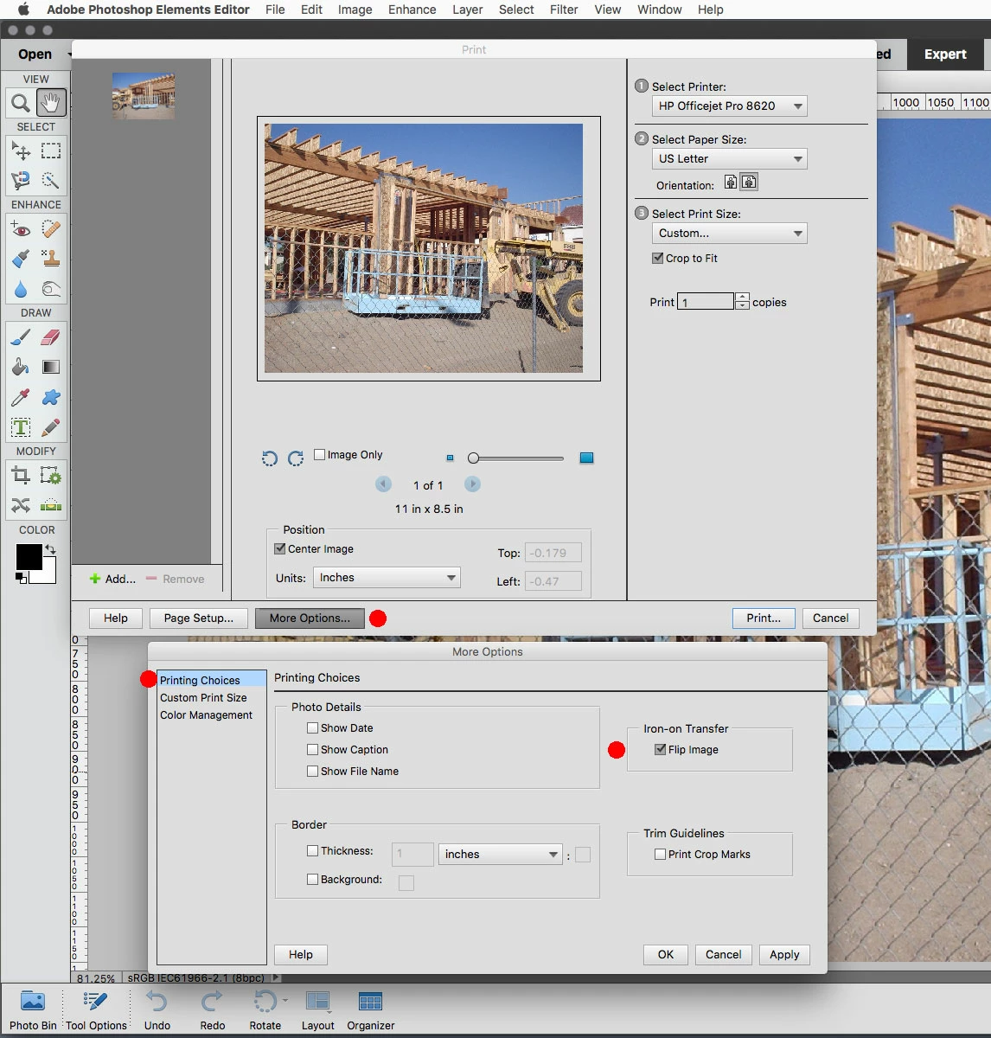This screenshot has width=991, height=1038.
Task: Select the Zoom tool in View section
Action: 21,103
